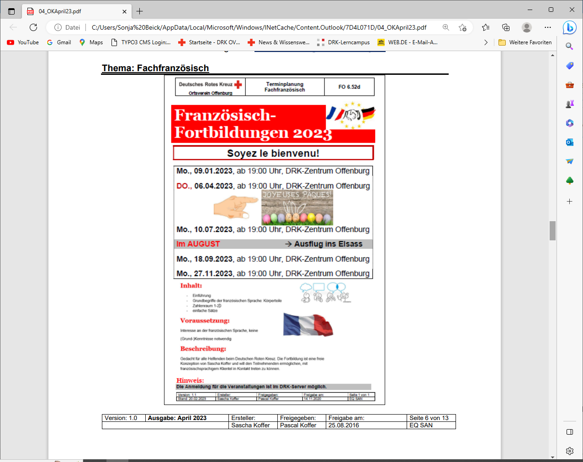Click the heading Thema: Fachfranzösisch

click(x=155, y=68)
